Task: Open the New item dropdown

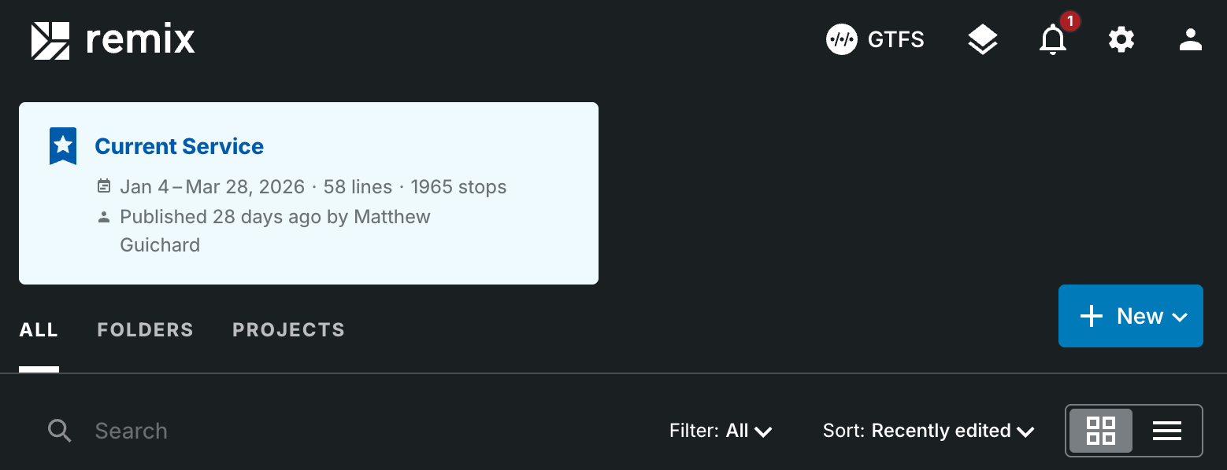Action: tap(1130, 316)
